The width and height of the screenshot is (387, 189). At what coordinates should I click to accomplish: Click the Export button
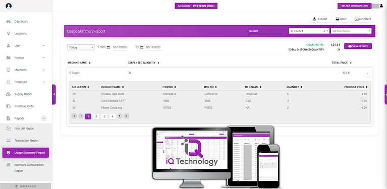(x=320, y=19)
